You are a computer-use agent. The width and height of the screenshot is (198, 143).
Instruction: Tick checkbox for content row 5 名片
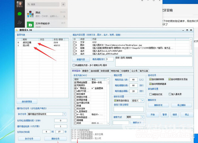point(74,54)
